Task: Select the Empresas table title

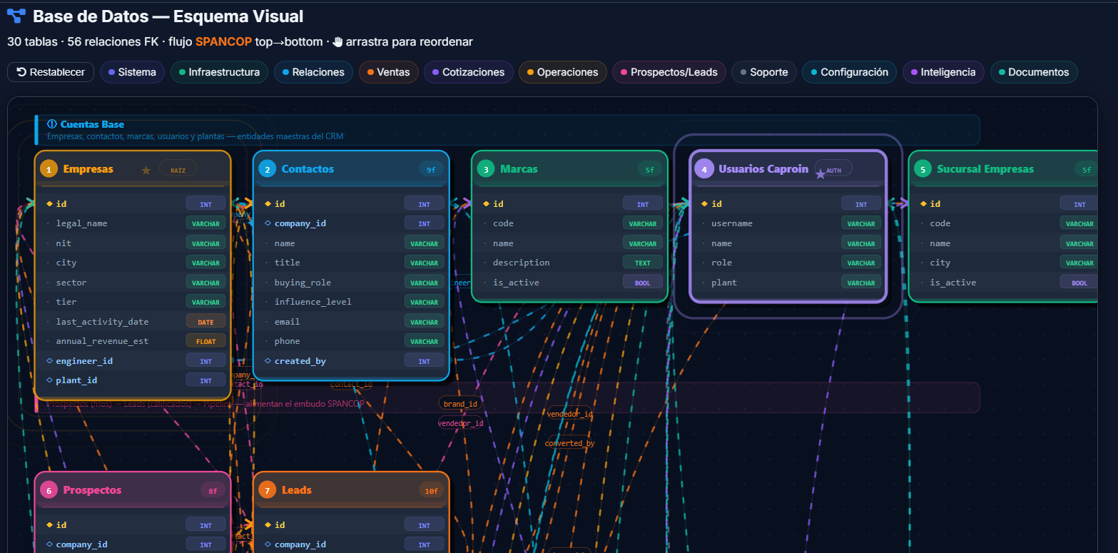Action: pyautogui.click(x=88, y=169)
